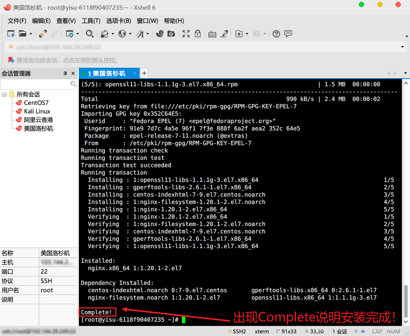Click the red bookmark arrow add-session icon
Screen dimensions: 410x336
(x=11, y=60)
